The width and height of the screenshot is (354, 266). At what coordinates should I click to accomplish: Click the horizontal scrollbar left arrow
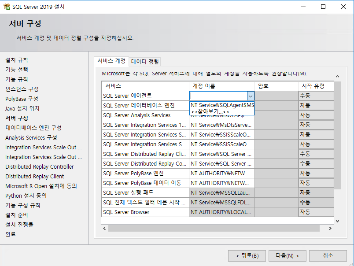click(104, 228)
